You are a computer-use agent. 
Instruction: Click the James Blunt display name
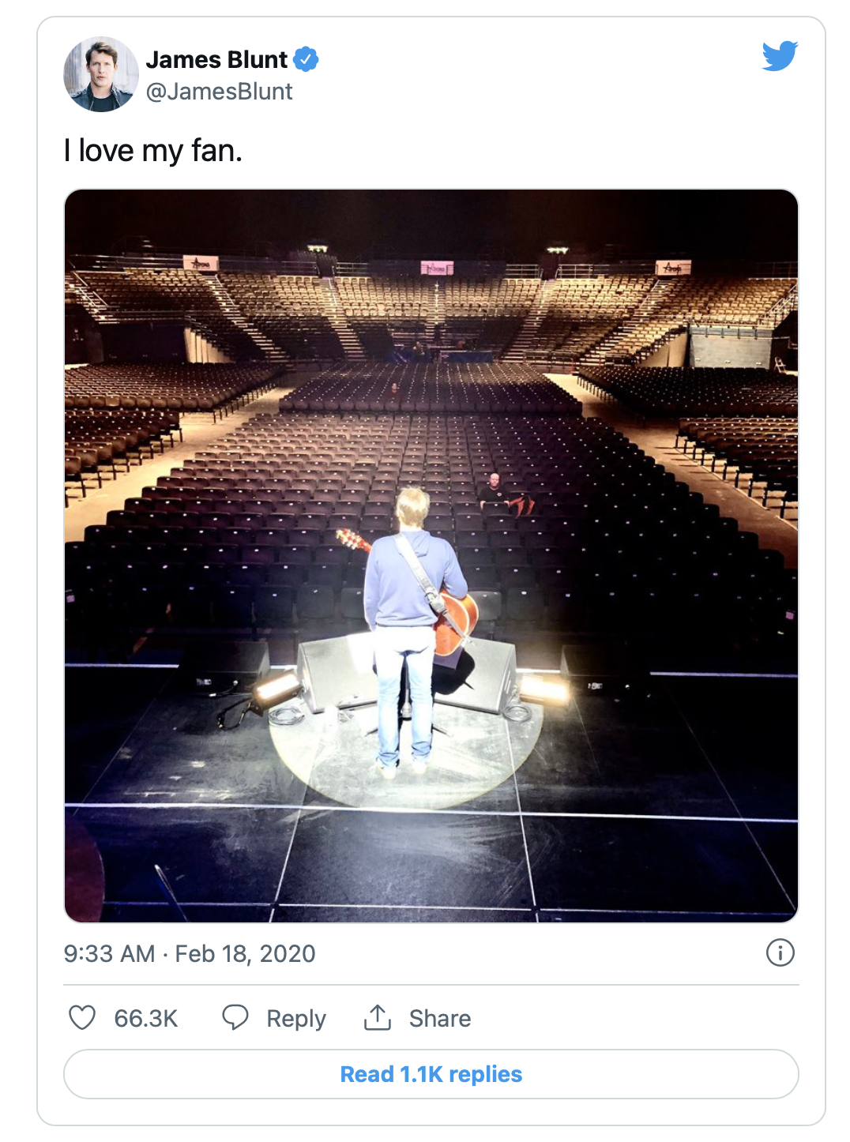(x=216, y=59)
